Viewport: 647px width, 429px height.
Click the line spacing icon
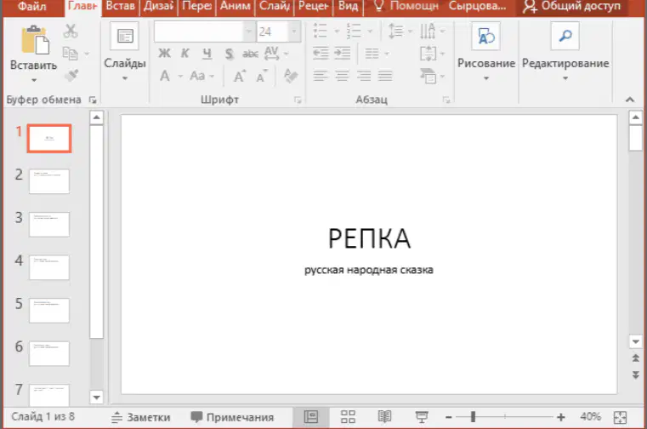click(395, 31)
